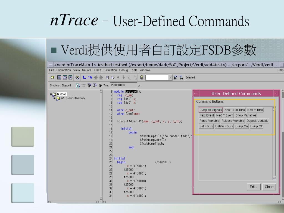Click the Delete Focus button
Viewport: 284px width, 213px height.
[x=224, y=126]
